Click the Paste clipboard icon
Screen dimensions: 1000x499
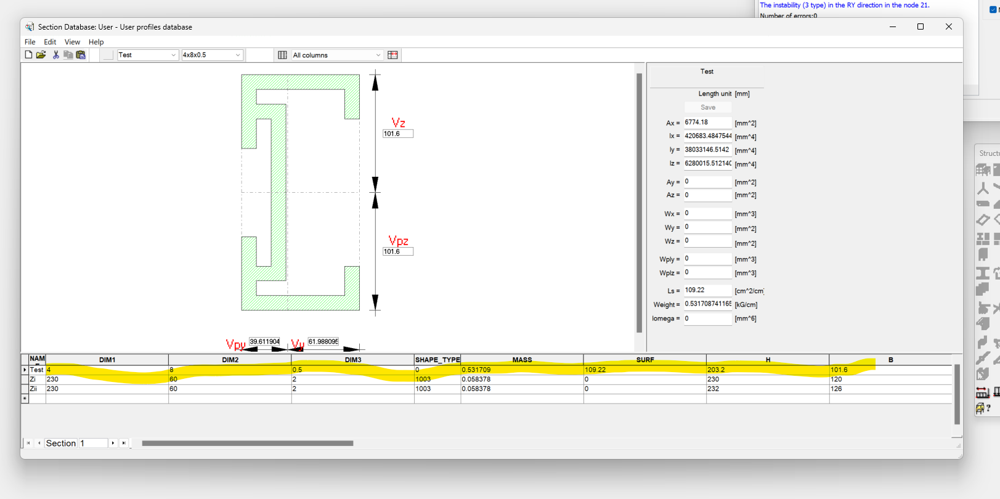coord(81,55)
